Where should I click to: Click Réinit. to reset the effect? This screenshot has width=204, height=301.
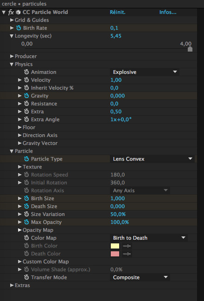tap(117, 12)
